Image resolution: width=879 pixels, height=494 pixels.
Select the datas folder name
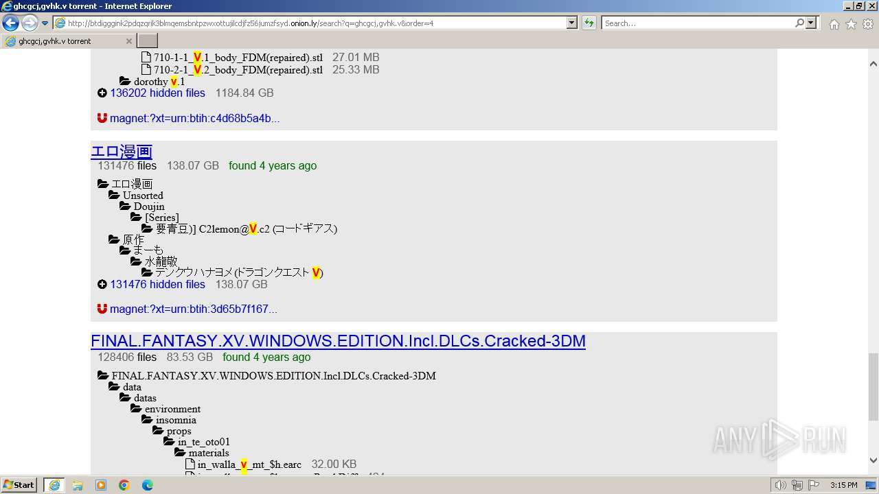(x=145, y=398)
